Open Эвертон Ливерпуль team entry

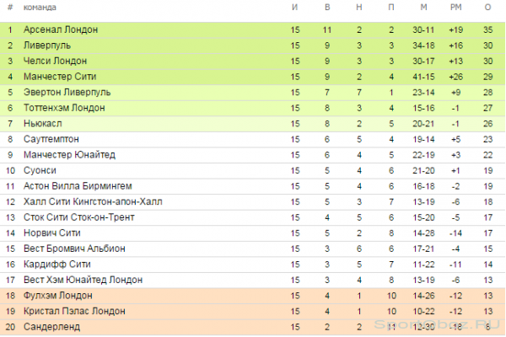[67, 92]
